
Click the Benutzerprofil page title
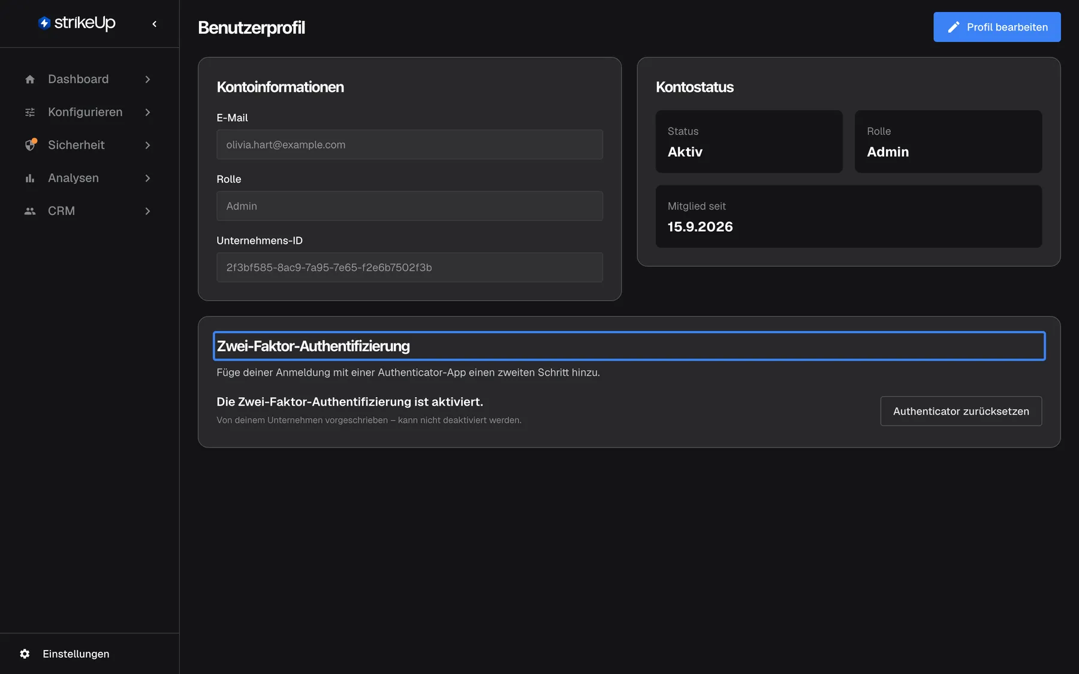click(251, 28)
